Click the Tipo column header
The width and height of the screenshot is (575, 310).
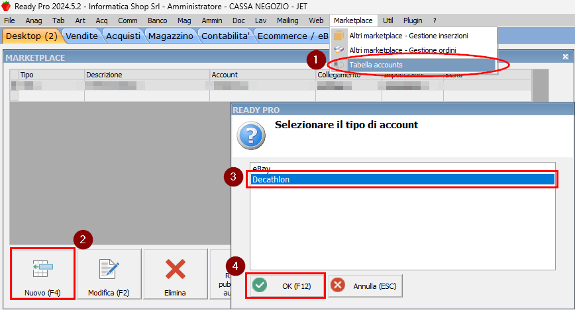pyautogui.click(x=51, y=75)
